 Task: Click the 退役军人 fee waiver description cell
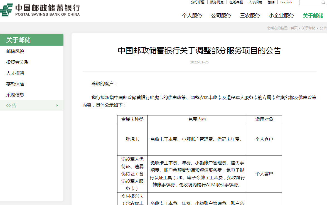pyautogui.click(x=197, y=174)
